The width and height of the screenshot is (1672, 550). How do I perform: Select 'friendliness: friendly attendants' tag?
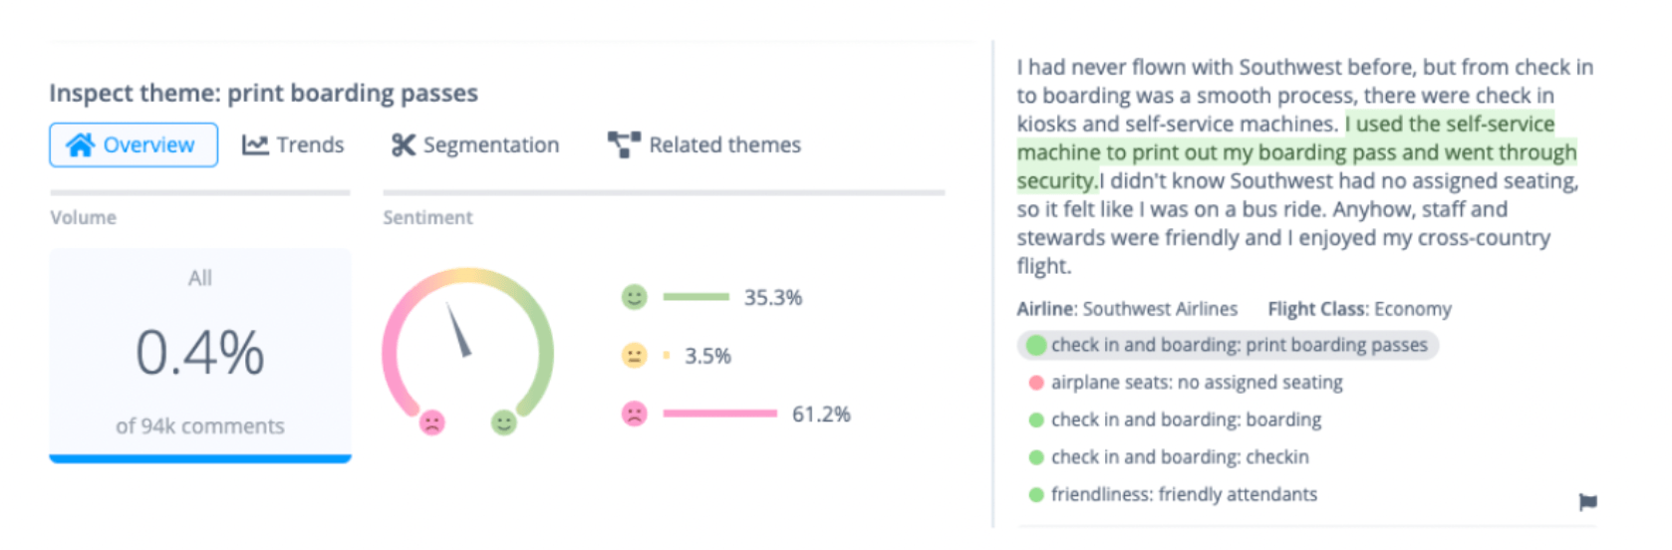coord(1173,494)
